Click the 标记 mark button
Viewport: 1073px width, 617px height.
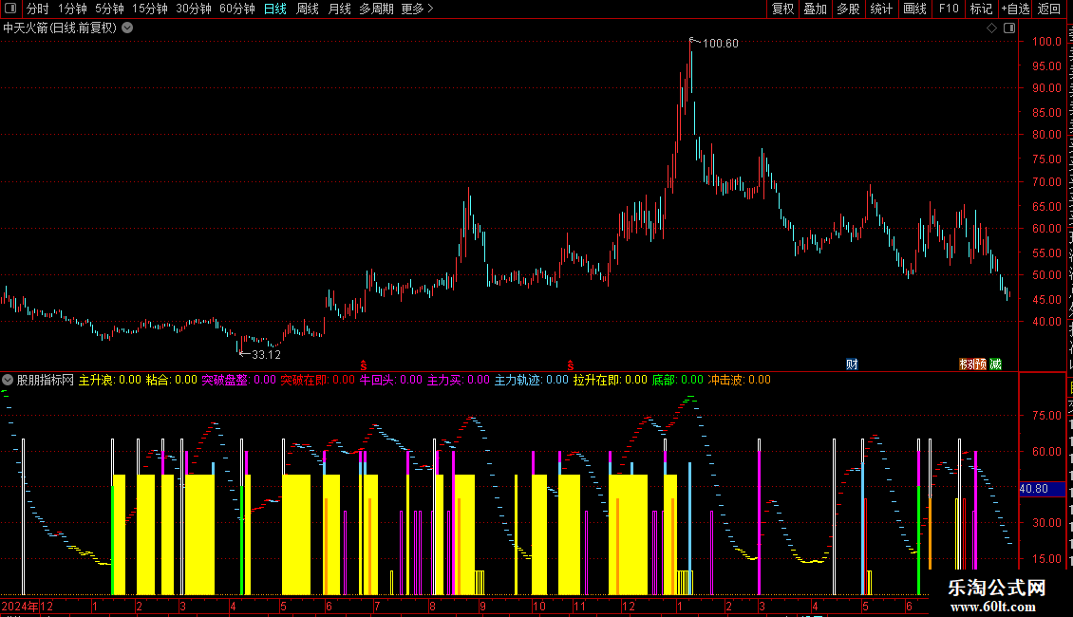(981, 9)
